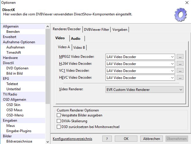Select Teletext in the options tree
The height and width of the screenshot is (144, 191).
(23, 84)
